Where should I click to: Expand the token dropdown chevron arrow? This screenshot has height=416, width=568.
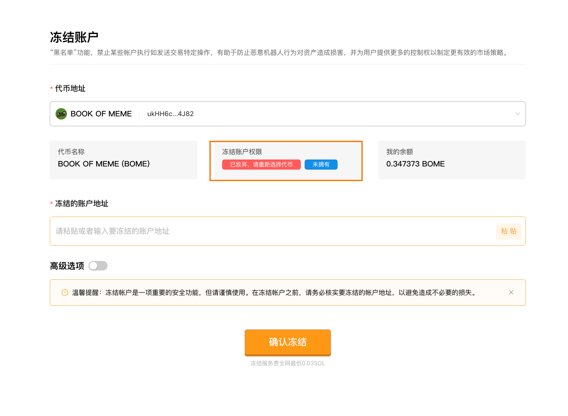518,114
